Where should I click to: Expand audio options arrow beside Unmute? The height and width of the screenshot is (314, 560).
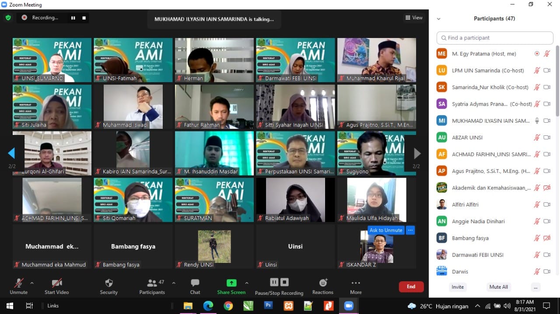(32, 283)
